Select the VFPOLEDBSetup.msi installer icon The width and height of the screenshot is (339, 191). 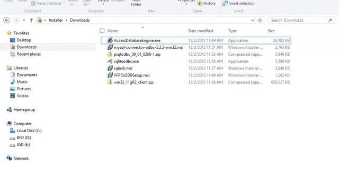coord(110,75)
